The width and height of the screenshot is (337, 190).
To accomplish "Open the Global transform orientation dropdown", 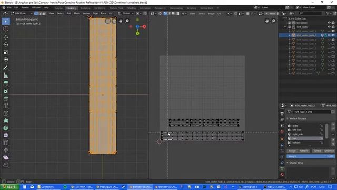I will click(126, 13).
